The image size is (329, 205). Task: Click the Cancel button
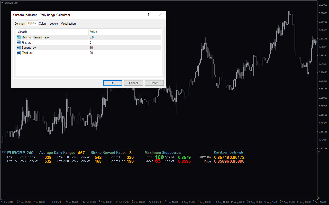[133, 83]
